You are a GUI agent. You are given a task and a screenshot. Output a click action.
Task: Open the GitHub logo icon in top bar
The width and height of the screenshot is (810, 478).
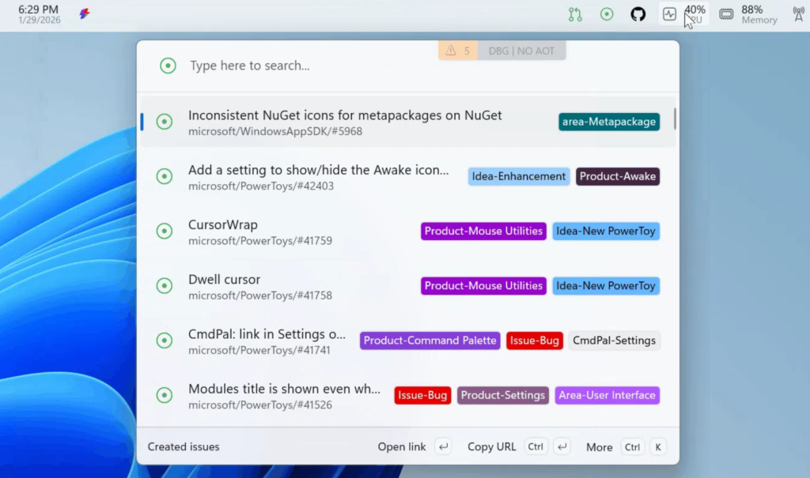(638, 14)
